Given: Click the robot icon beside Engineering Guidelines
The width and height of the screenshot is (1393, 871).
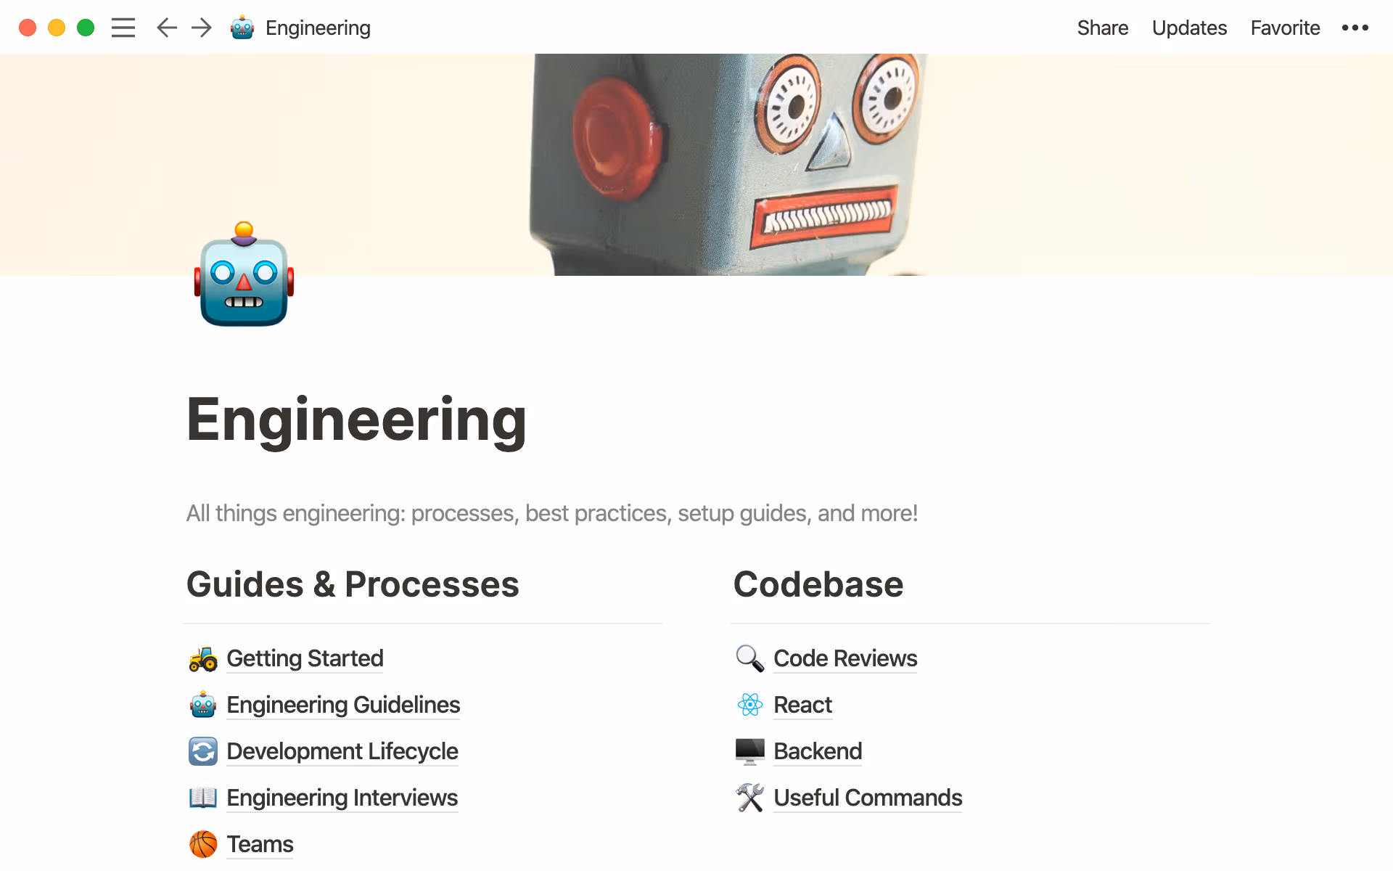Looking at the screenshot, I should tap(202, 705).
